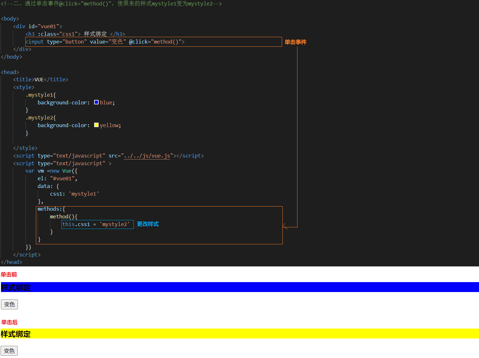Click the arrowhead pointing at the methods box

coord(284,227)
